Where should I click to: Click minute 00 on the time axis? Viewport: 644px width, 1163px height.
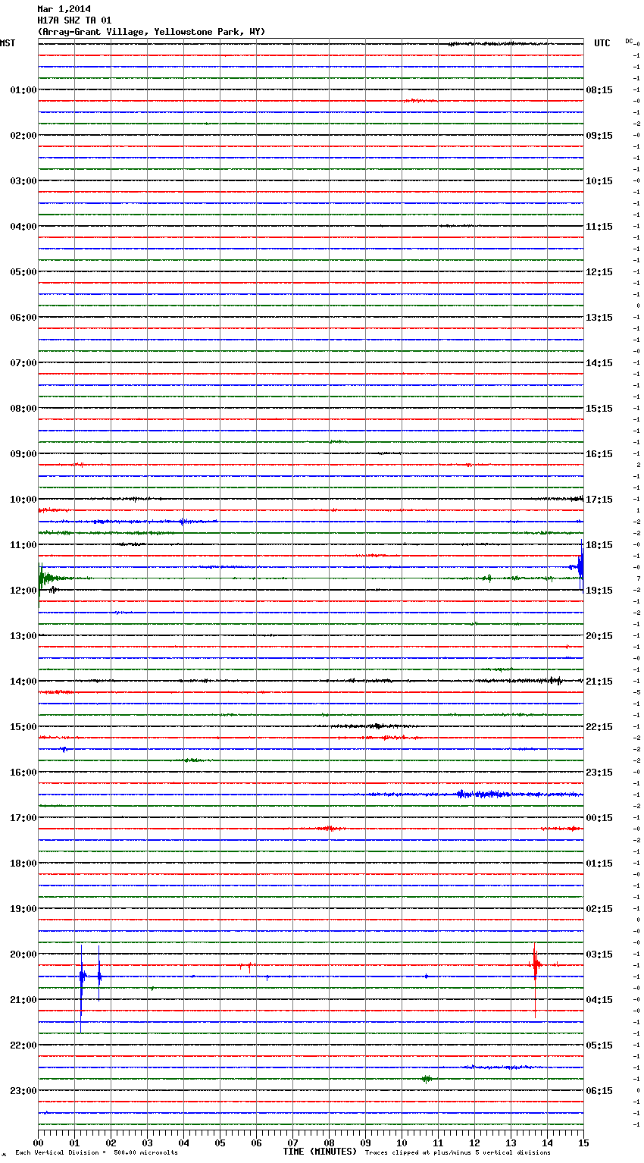[x=38, y=1143]
